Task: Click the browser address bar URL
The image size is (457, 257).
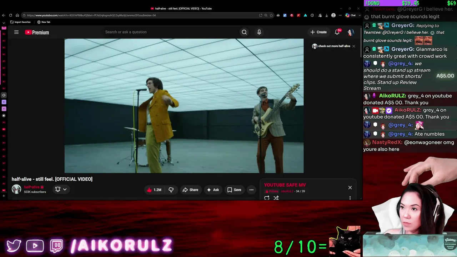Action: pyautogui.click(x=91, y=15)
